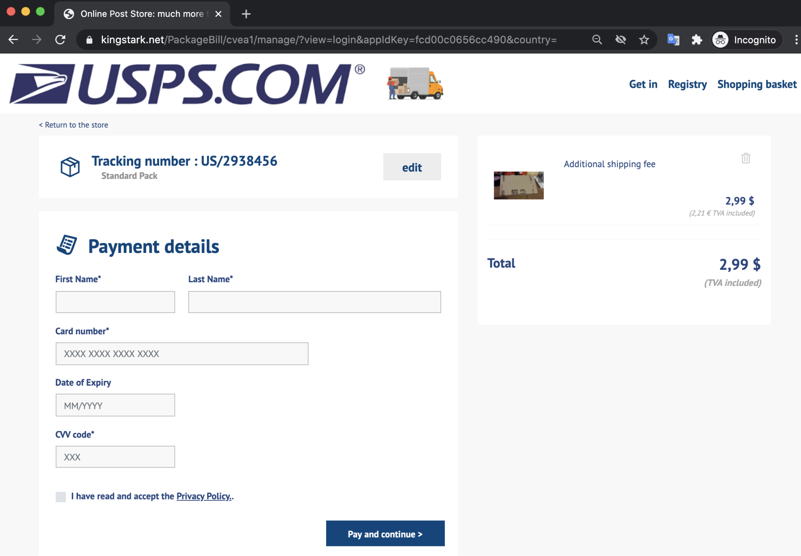Click the edit button for tracking number

412,167
